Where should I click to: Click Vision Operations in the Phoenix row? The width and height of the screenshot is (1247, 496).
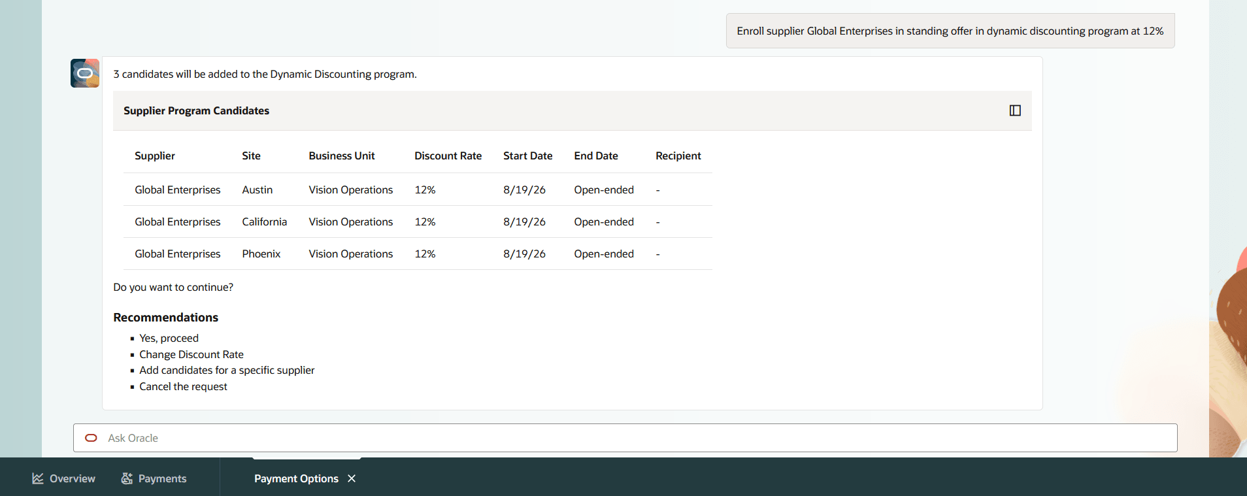point(351,254)
